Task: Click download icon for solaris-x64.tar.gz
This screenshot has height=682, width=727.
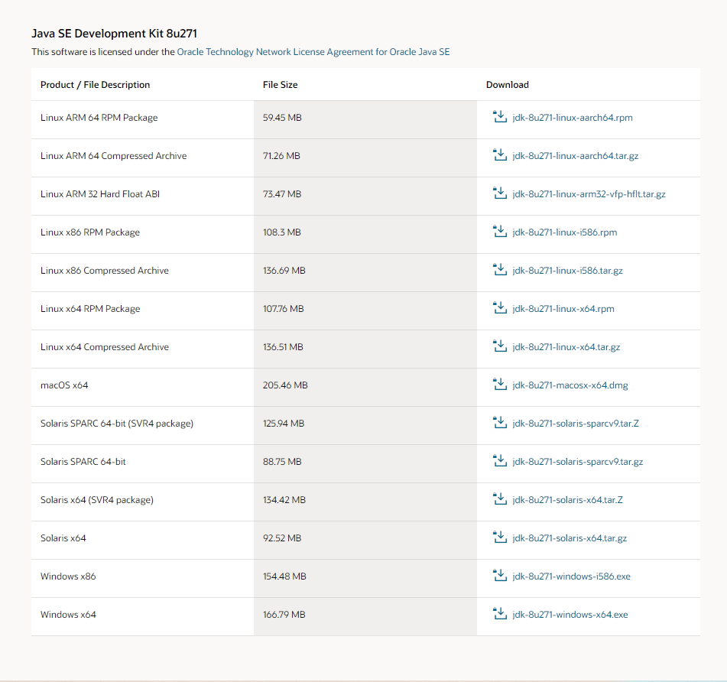Action: (x=500, y=537)
